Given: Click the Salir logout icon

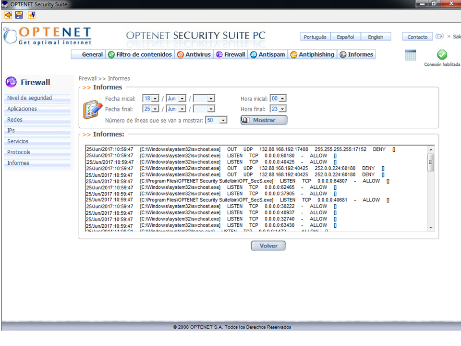Looking at the screenshot, I should tap(439, 37).
